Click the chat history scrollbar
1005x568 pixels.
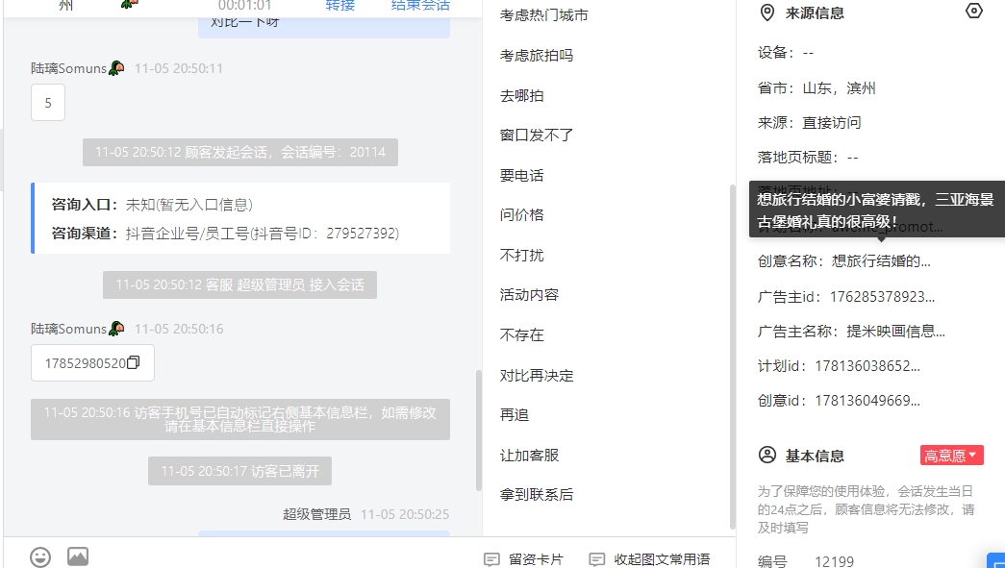click(x=478, y=431)
